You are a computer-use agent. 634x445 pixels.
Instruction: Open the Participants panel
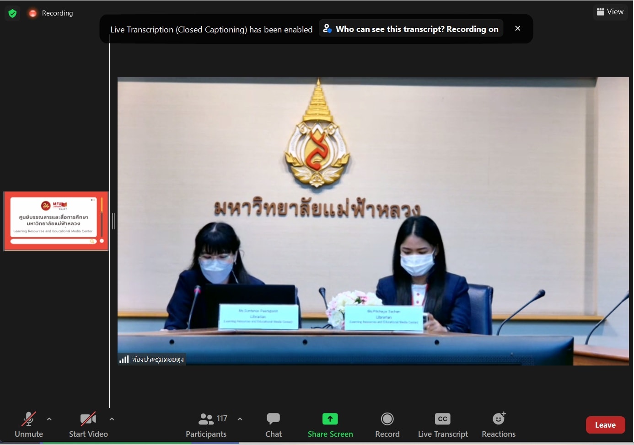pyautogui.click(x=206, y=425)
